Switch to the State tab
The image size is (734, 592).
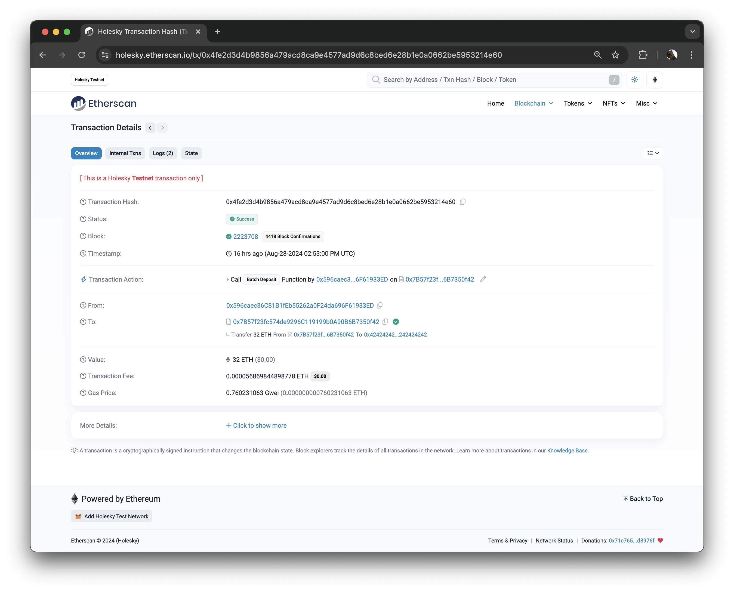[x=191, y=153]
